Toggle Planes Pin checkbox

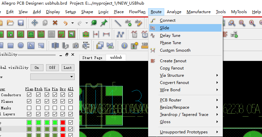[x=55, y=101]
